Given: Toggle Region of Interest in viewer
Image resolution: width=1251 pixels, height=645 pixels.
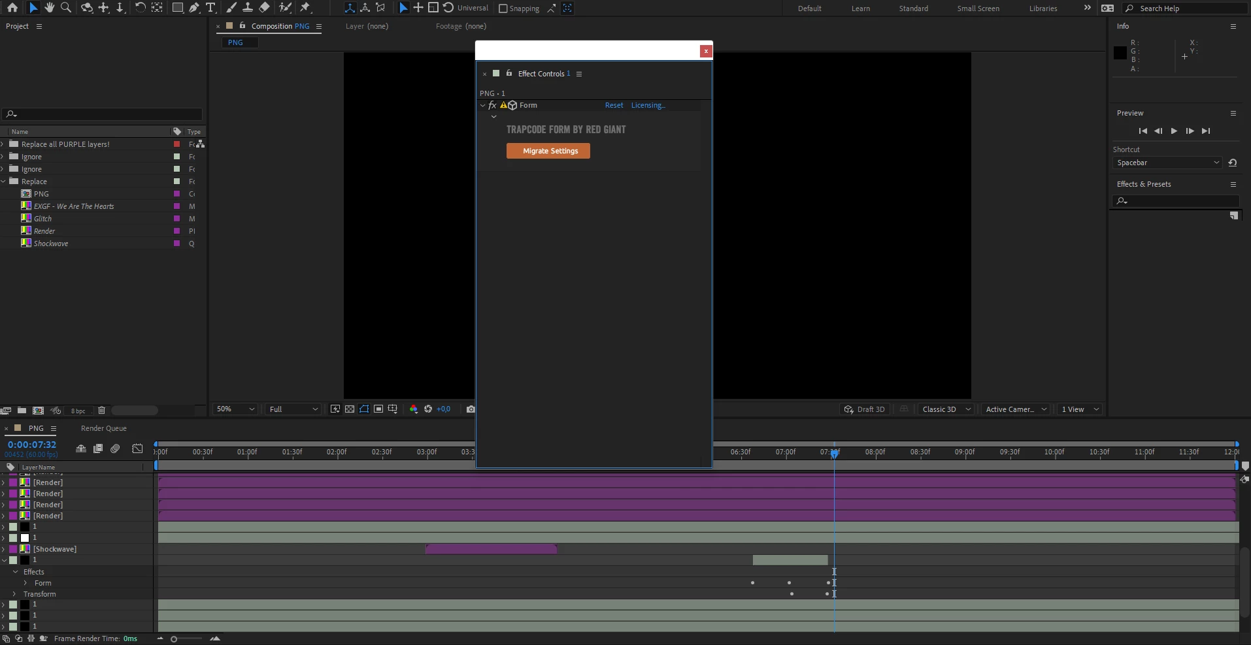Looking at the screenshot, I should click(x=378, y=409).
